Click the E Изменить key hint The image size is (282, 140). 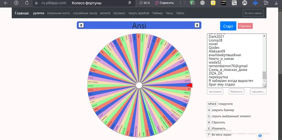click(x=216, y=128)
